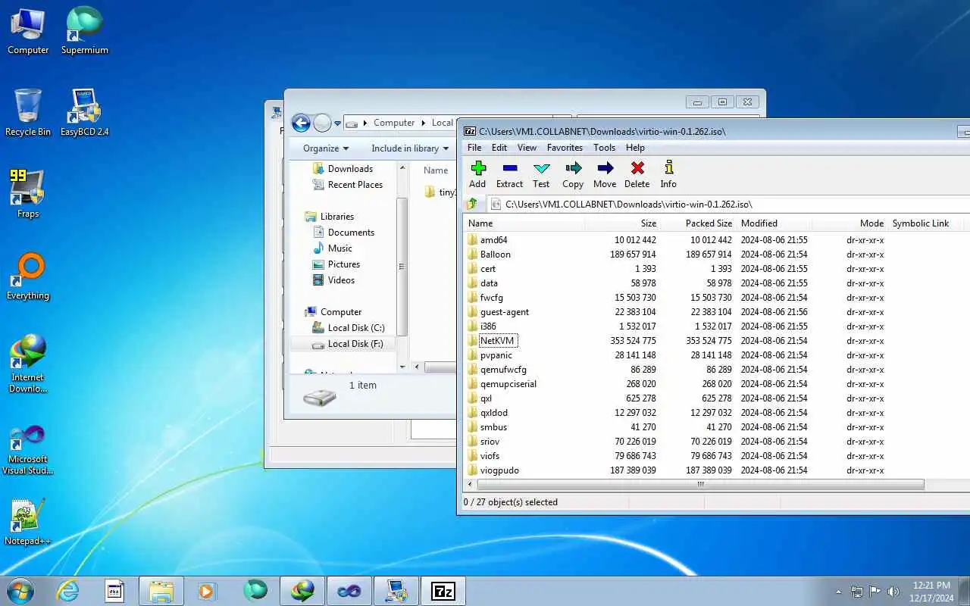
Task: Open the Tools menu in 7-Zip
Action: click(x=604, y=148)
